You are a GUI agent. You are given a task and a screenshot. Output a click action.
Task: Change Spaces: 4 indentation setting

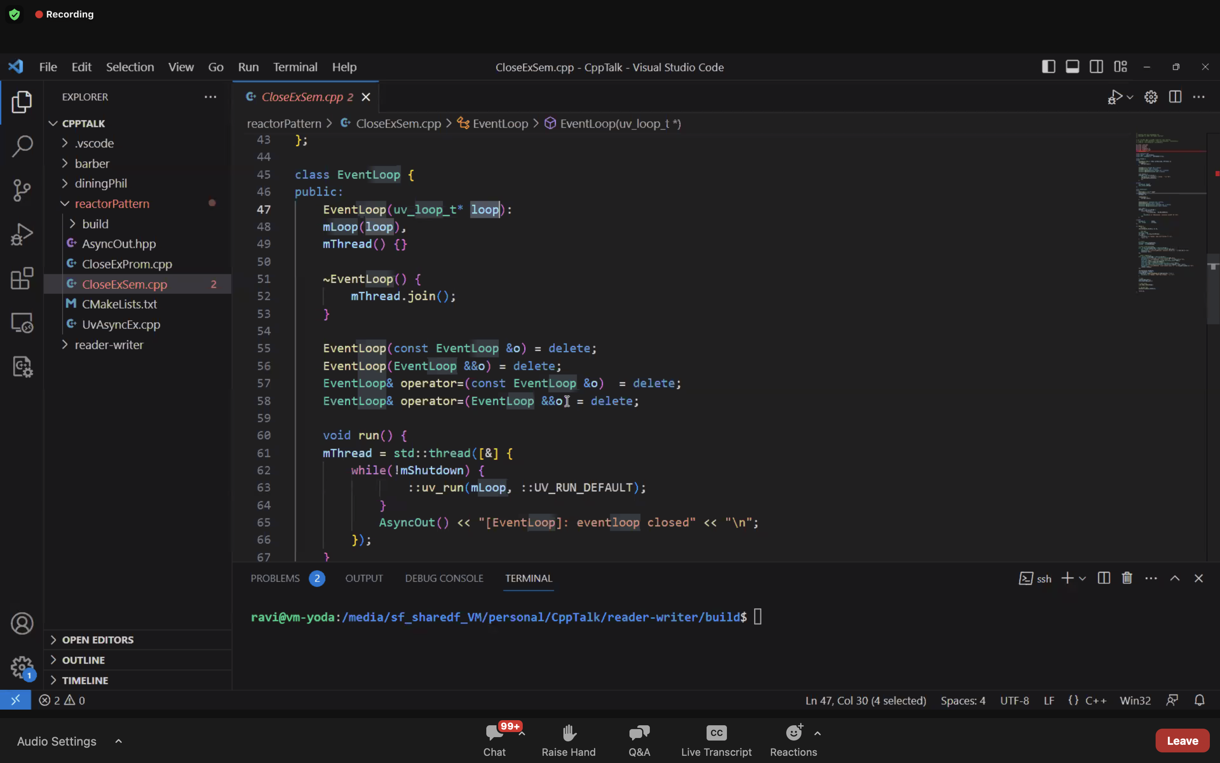963,700
